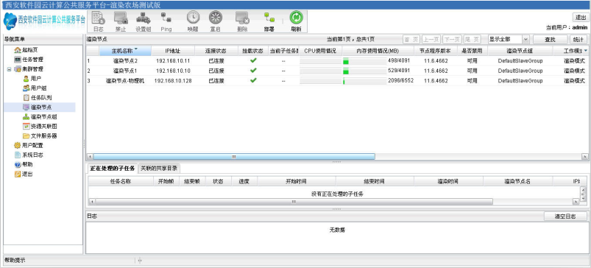This screenshot has width=591, height=268.
Task: Click the 首页 first page button
Action: pyautogui.click(x=411, y=40)
